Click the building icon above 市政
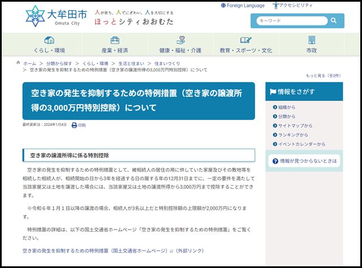The width and height of the screenshot is (362, 268). [x=312, y=40]
